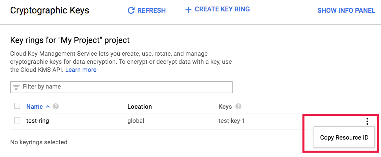Select the test-ring row checkbox

point(17,121)
